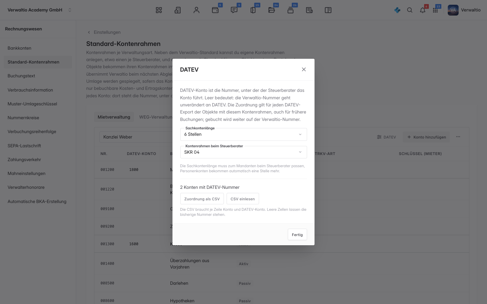Open Nummernkreise in the sidebar

[38, 118]
